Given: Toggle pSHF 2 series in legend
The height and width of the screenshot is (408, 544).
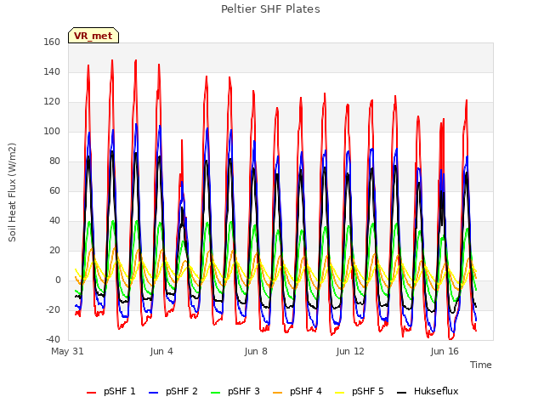Looking at the screenshot, I should pyautogui.click(x=173, y=392).
